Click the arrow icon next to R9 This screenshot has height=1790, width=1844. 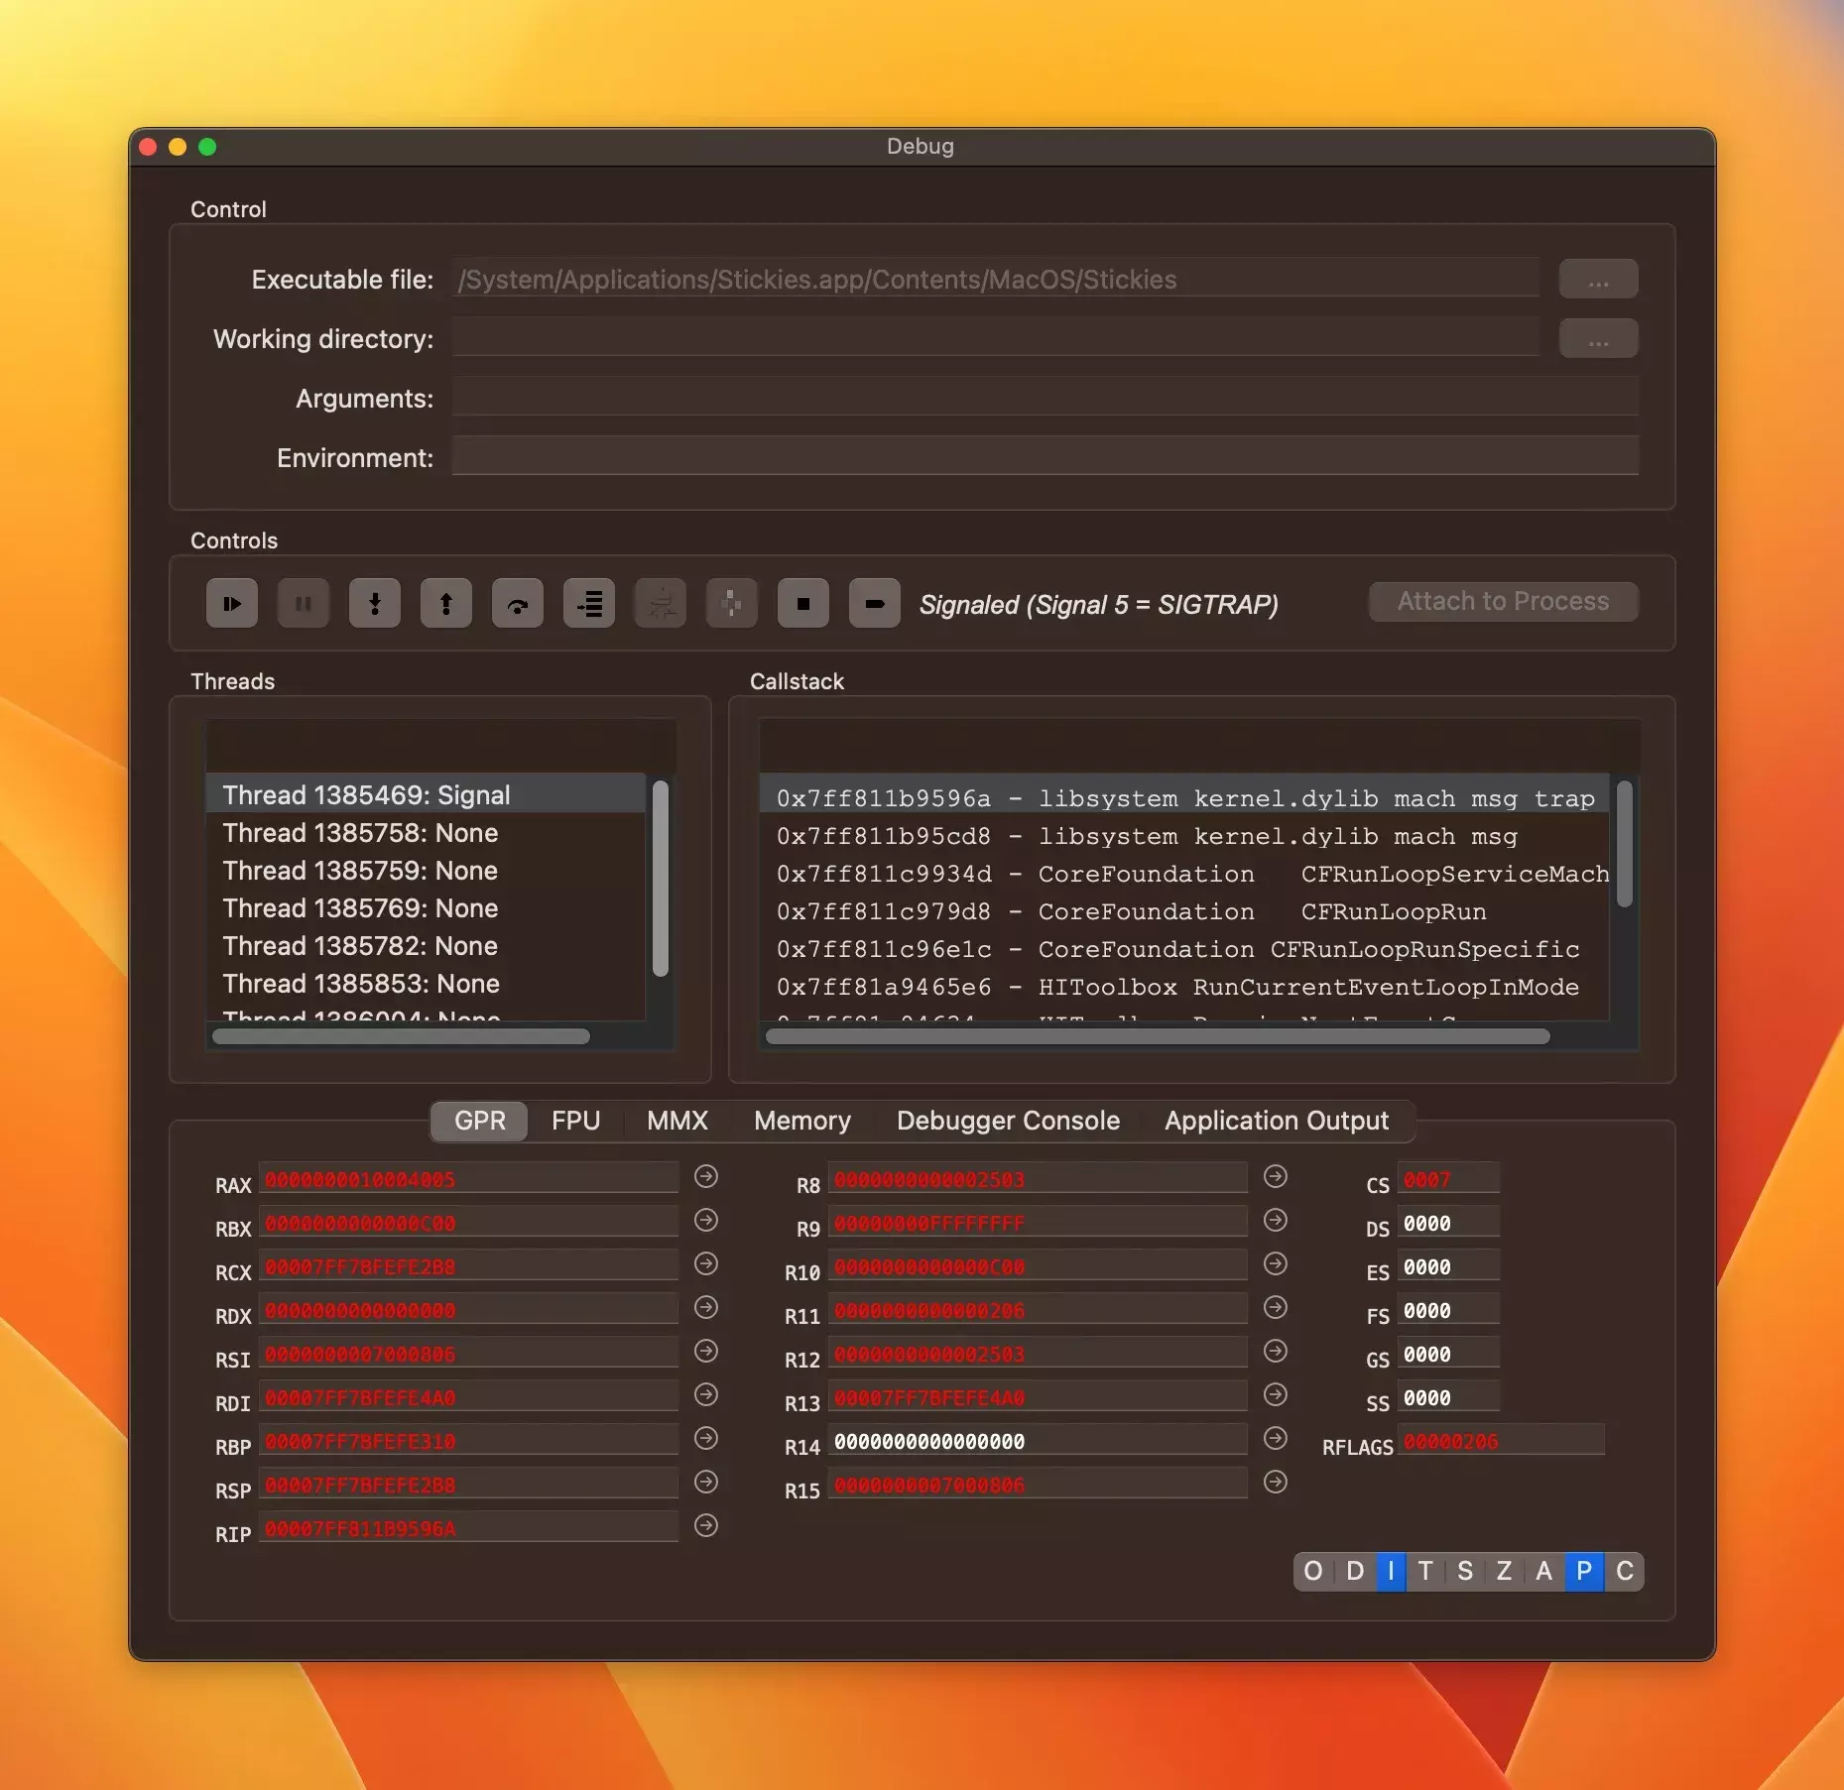pyautogui.click(x=1276, y=1221)
